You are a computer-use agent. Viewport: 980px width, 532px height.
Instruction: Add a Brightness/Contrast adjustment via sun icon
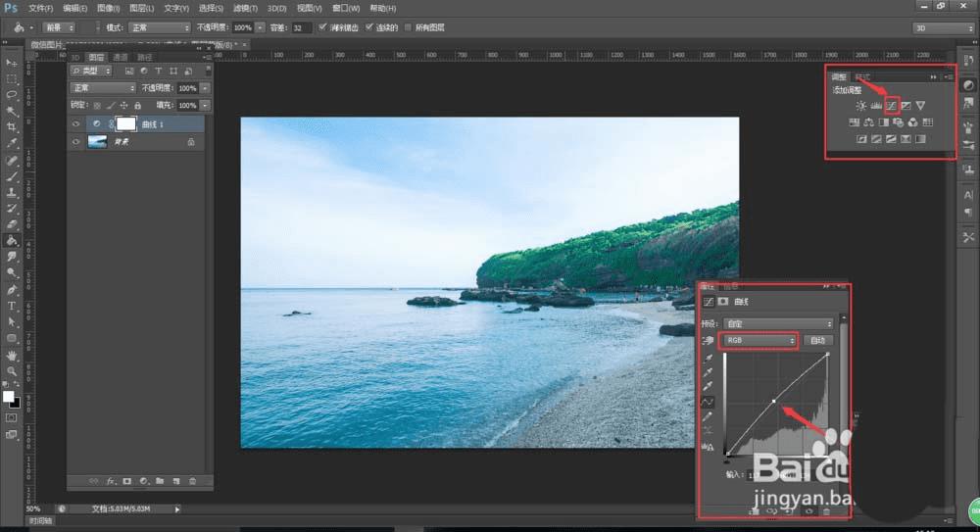tap(860, 105)
